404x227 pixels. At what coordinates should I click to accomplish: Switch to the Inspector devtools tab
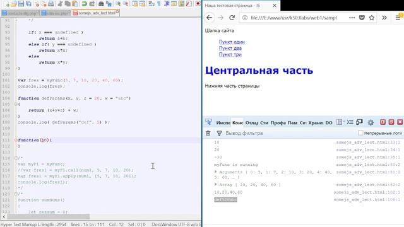tap(223, 123)
